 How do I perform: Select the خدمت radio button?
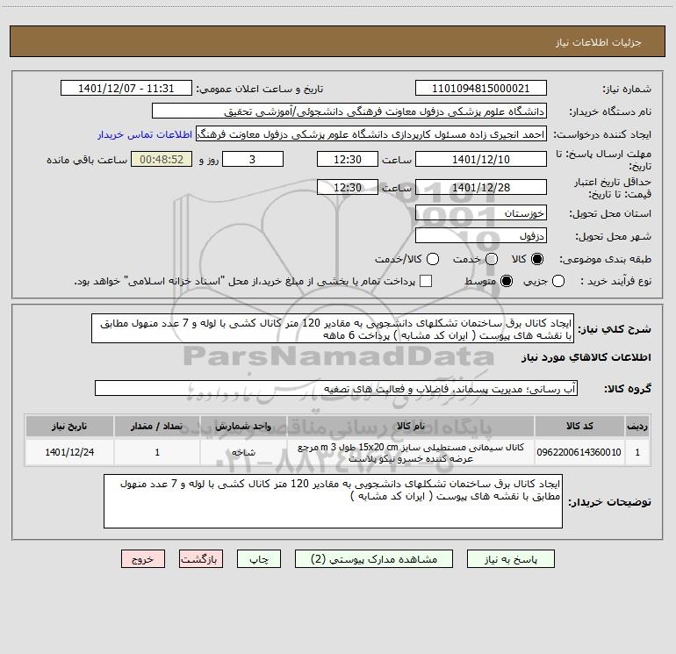(492, 259)
